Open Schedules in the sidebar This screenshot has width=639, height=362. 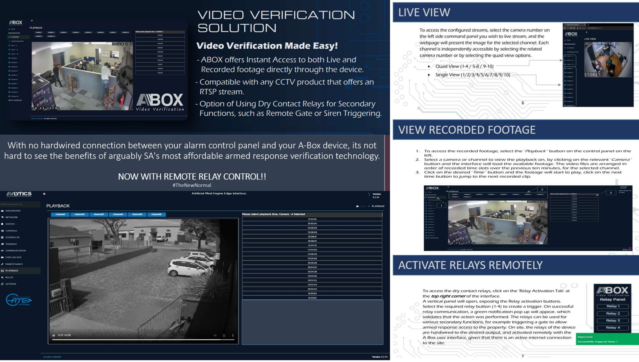click(x=12, y=237)
